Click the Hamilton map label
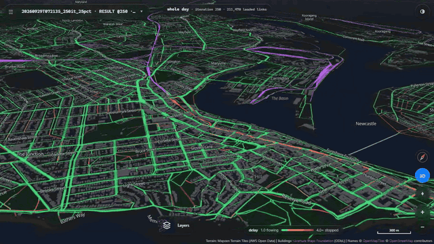 115,68
